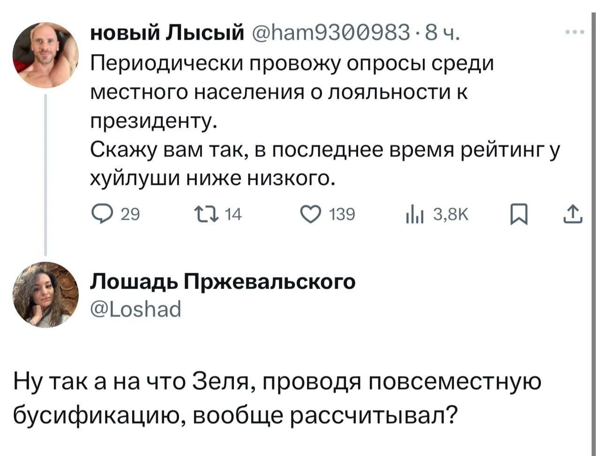
Task: Click the 3,8K views count
Action: tap(451, 215)
